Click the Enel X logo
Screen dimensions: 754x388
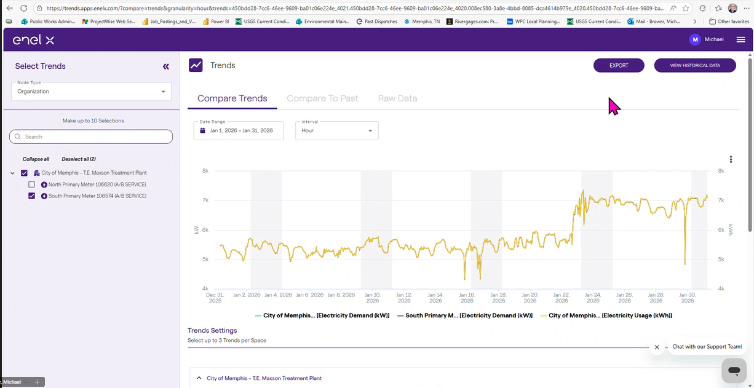pos(34,40)
